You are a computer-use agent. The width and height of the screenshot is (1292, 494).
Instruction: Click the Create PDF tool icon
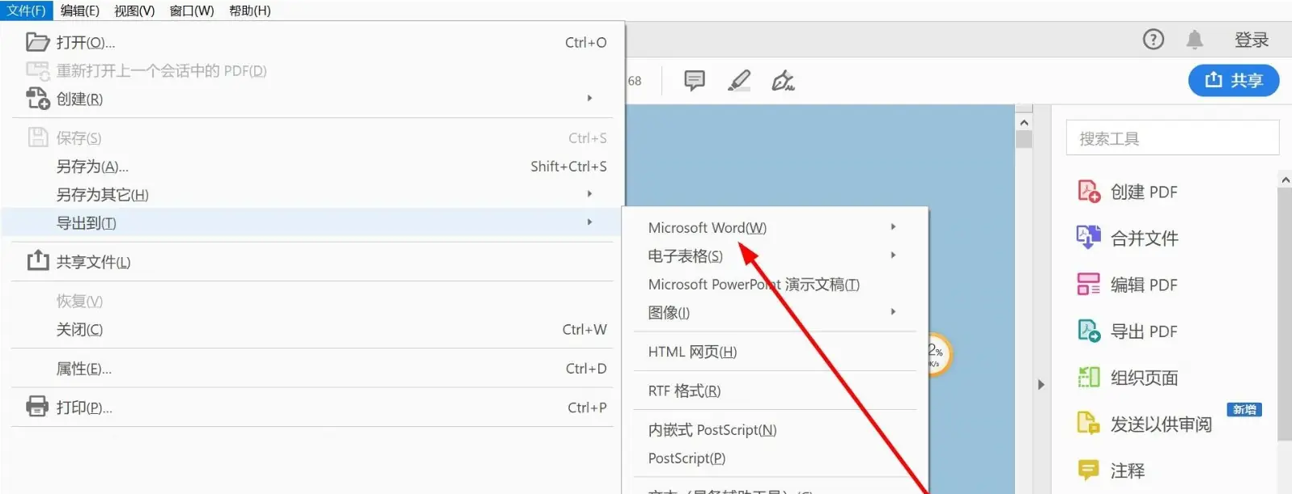tap(1089, 192)
